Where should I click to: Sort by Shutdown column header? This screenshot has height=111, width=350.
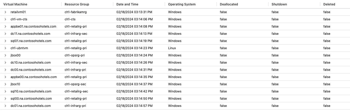[x=279, y=4]
